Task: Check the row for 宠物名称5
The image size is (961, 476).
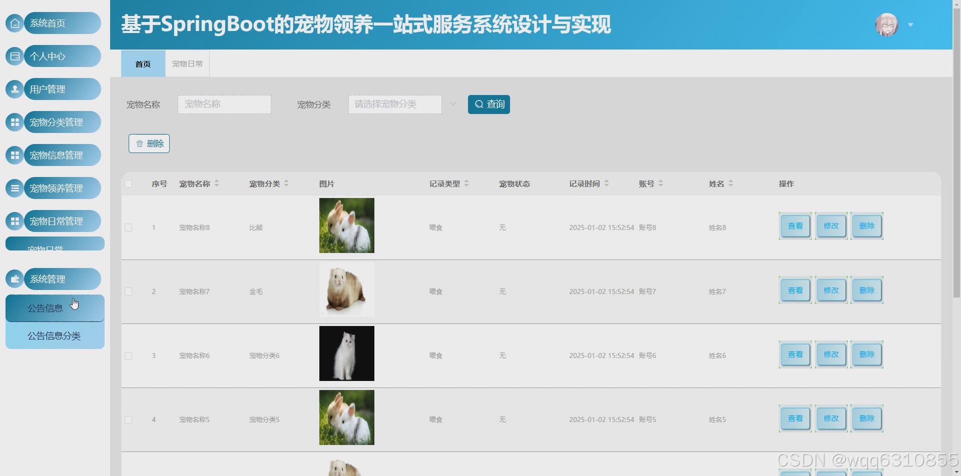Action: click(x=129, y=419)
